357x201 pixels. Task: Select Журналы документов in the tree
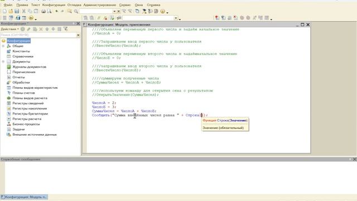click(29, 67)
